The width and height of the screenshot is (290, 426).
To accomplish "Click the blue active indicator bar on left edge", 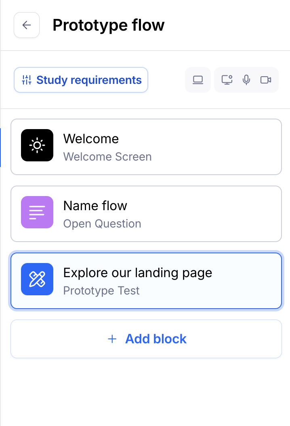I will (0, 148).
